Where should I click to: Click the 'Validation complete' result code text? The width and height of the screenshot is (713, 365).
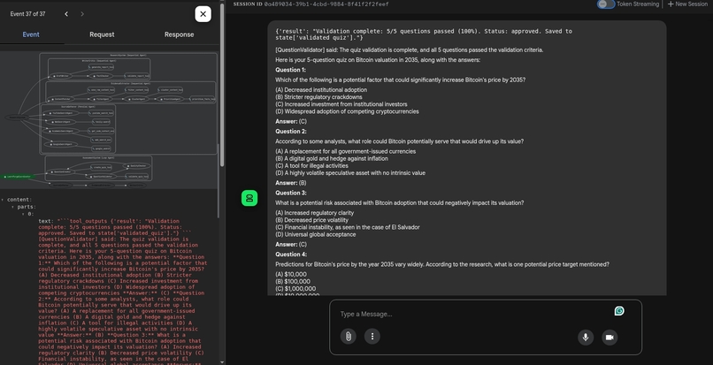coord(424,34)
